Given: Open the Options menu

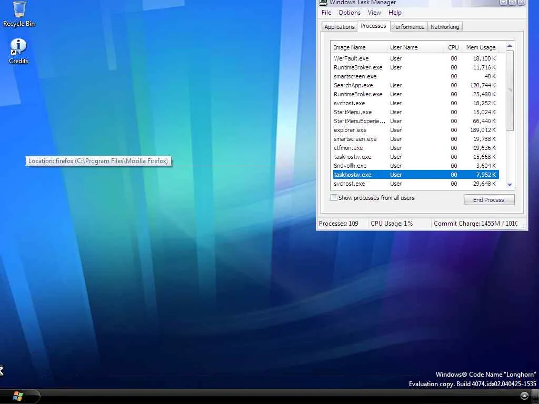Looking at the screenshot, I should [x=350, y=13].
